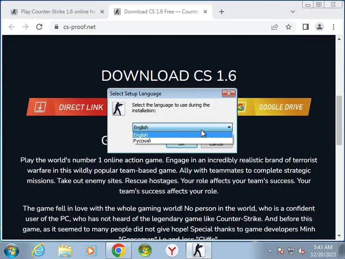This screenshot has height=259, width=345.
Task: Click the vertical scrollbar thumb
Action: click(x=339, y=120)
